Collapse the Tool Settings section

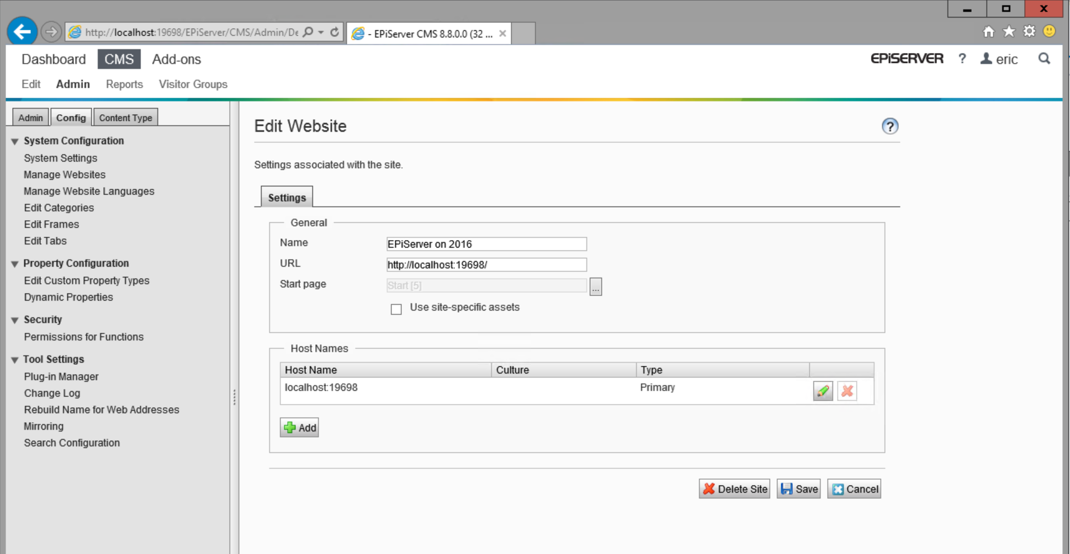pos(15,360)
